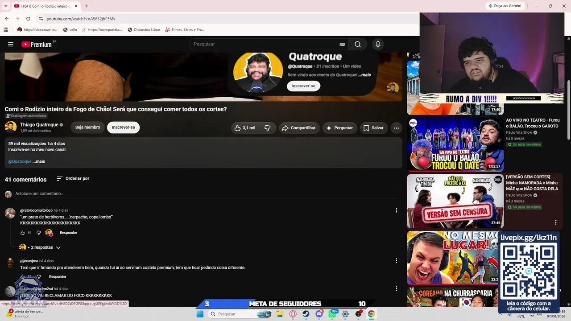
Task: Click the address bar URL
Action: tap(81, 19)
